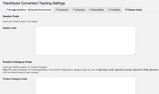Screen dimensions: 159x94
Task: Click the Product Category Code field label
Action: 15,79
